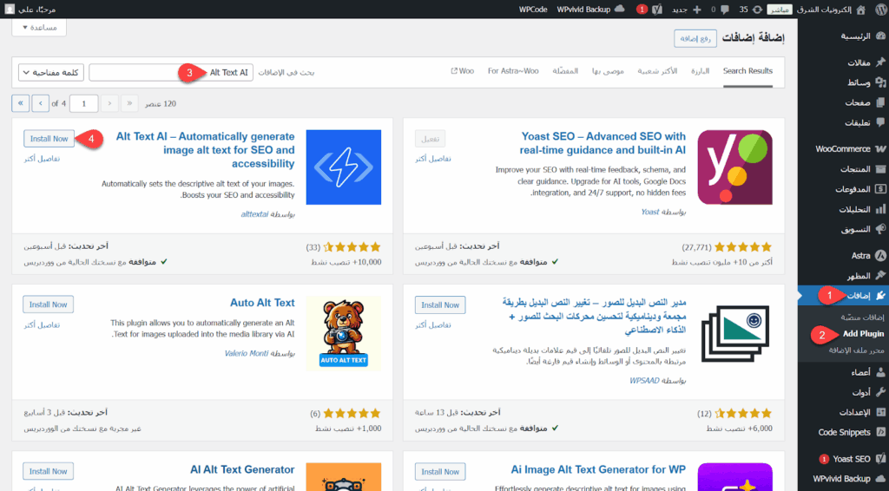The width and height of the screenshot is (889, 491).
Task: Open the موصى بها recommended tab
Action: (x=608, y=71)
